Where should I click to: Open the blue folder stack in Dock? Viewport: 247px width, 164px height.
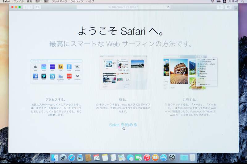pyautogui.click(x=184, y=158)
